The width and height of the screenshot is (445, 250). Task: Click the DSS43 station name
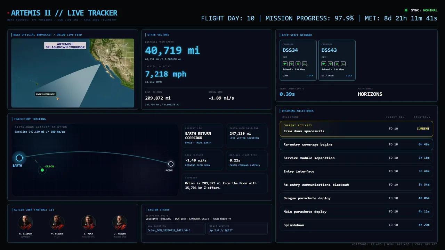329,50
